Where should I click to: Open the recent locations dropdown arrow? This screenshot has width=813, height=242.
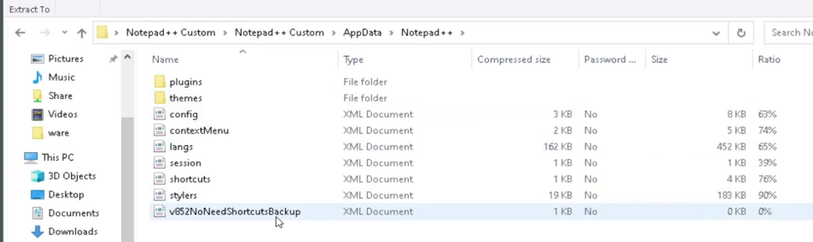(65, 33)
